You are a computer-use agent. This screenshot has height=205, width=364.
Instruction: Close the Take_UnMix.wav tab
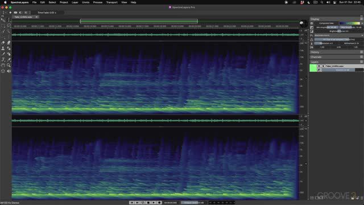tap(36, 17)
